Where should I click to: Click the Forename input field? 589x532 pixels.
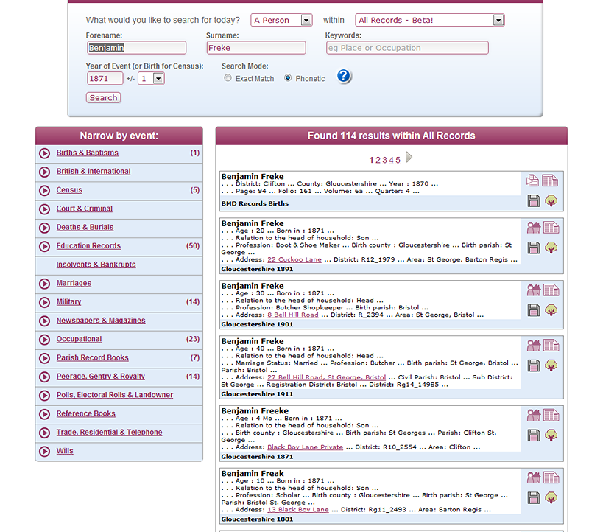coord(136,48)
